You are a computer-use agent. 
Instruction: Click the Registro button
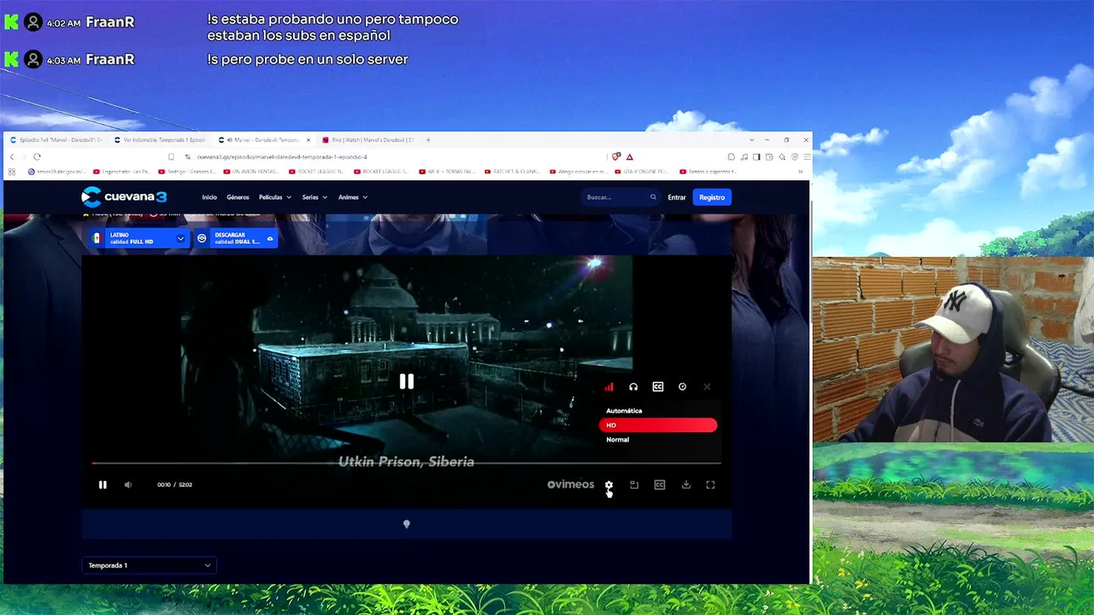click(712, 197)
